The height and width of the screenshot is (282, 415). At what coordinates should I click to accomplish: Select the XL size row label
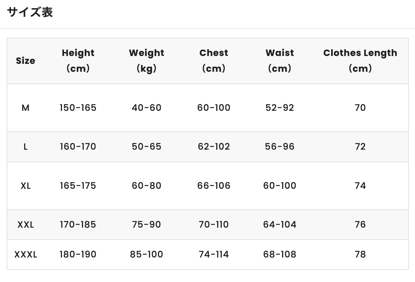click(x=26, y=186)
